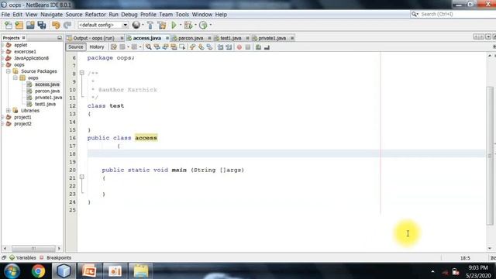Viewport: 496px width, 279px height.
Task: Click the Find Selection magnifier icon
Action: click(x=148, y=47)
